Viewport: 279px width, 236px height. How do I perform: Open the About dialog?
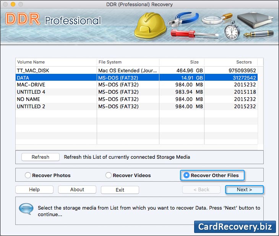[77, 189]
